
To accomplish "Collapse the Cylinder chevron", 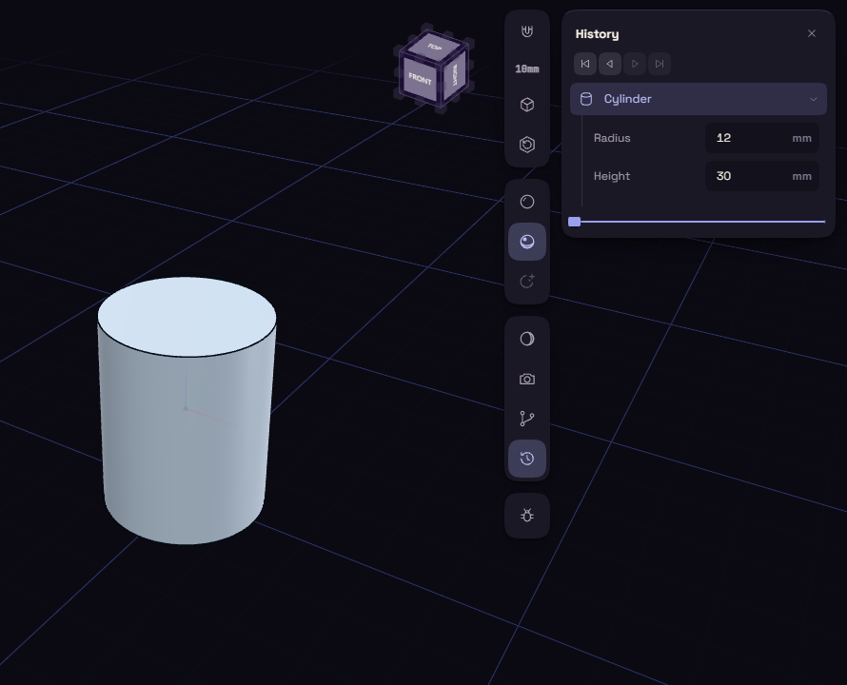I will [813, 99].
